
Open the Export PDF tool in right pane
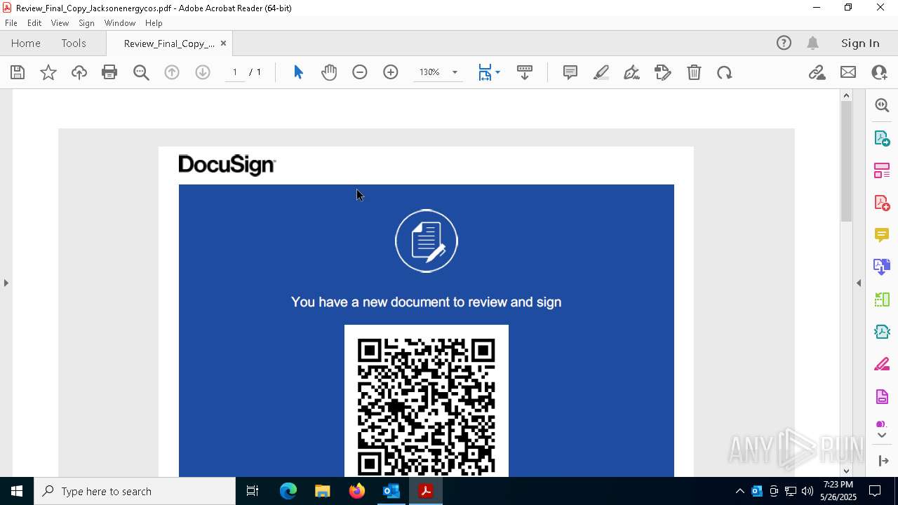click(x=882, y=138)
